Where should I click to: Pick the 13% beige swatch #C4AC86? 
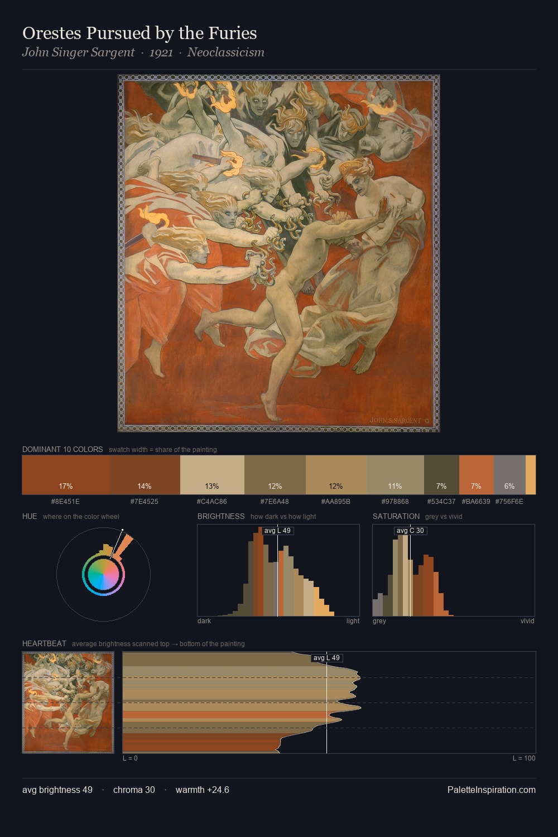[x=212, y=475]
